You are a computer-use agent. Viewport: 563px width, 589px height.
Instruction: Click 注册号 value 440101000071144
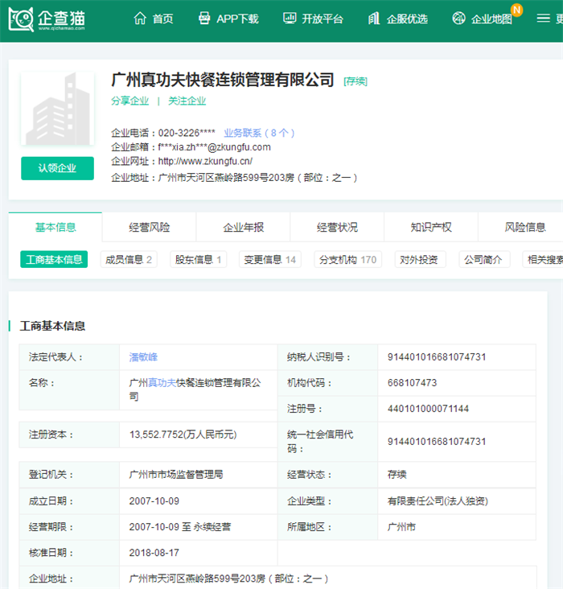(x=428, y=409)
